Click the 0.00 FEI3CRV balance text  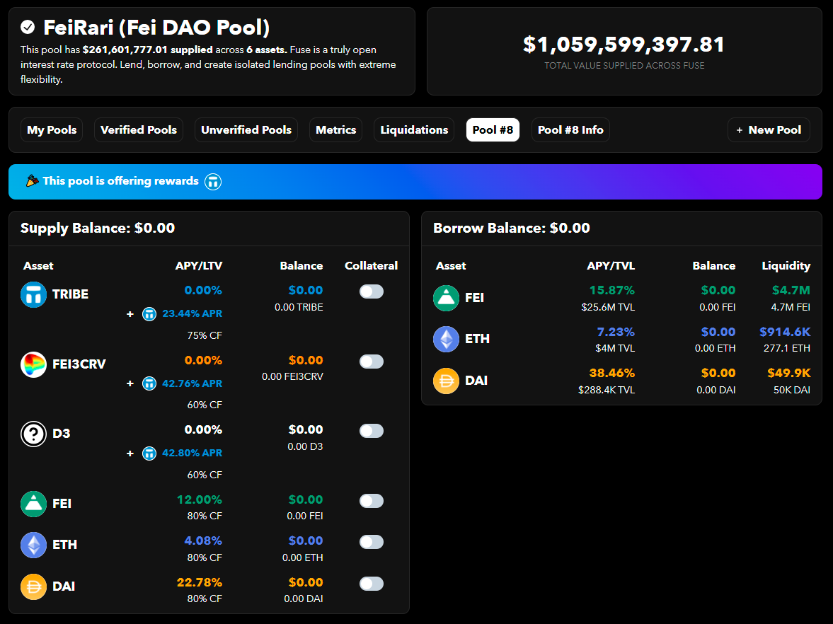click(x=292, y=377)
